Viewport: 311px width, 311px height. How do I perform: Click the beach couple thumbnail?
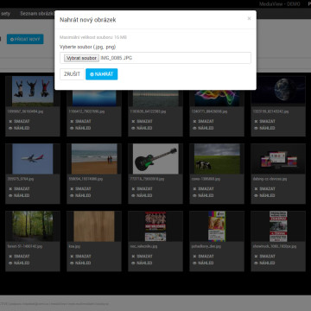tap(94, 159)
